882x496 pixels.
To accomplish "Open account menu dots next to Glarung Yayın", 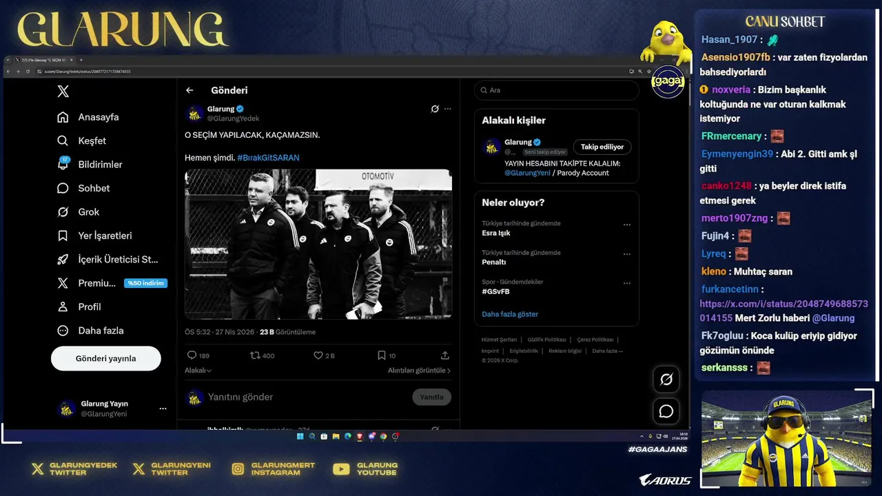I will tap(163, 409).
